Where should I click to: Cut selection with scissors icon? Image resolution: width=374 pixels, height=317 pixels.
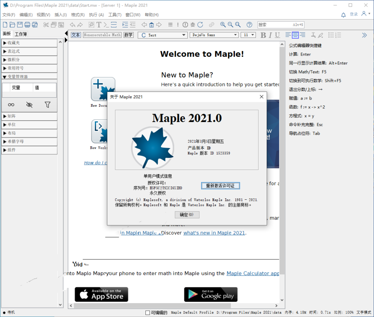tap(46, 25)
